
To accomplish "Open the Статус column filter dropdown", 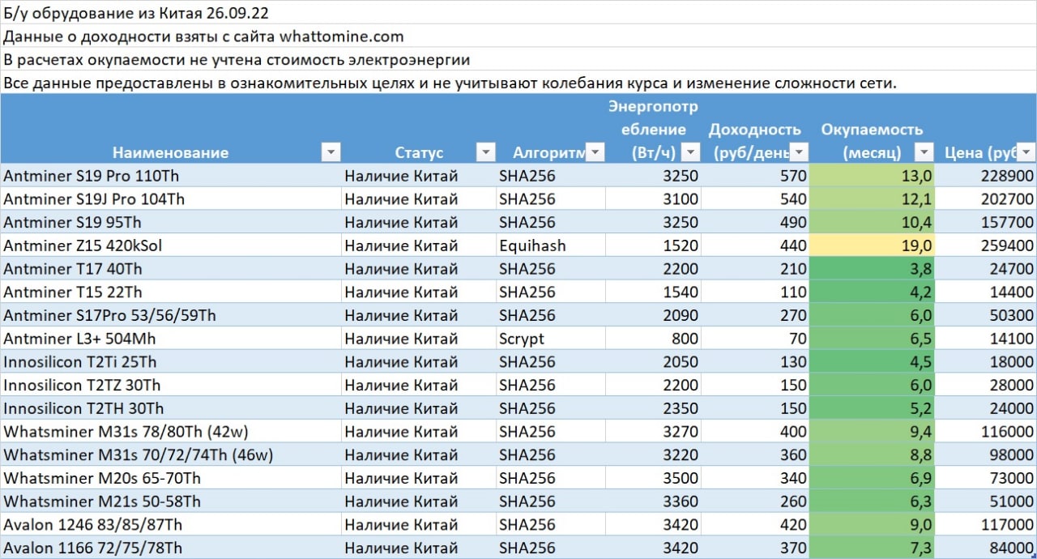I will coord(486,152).
